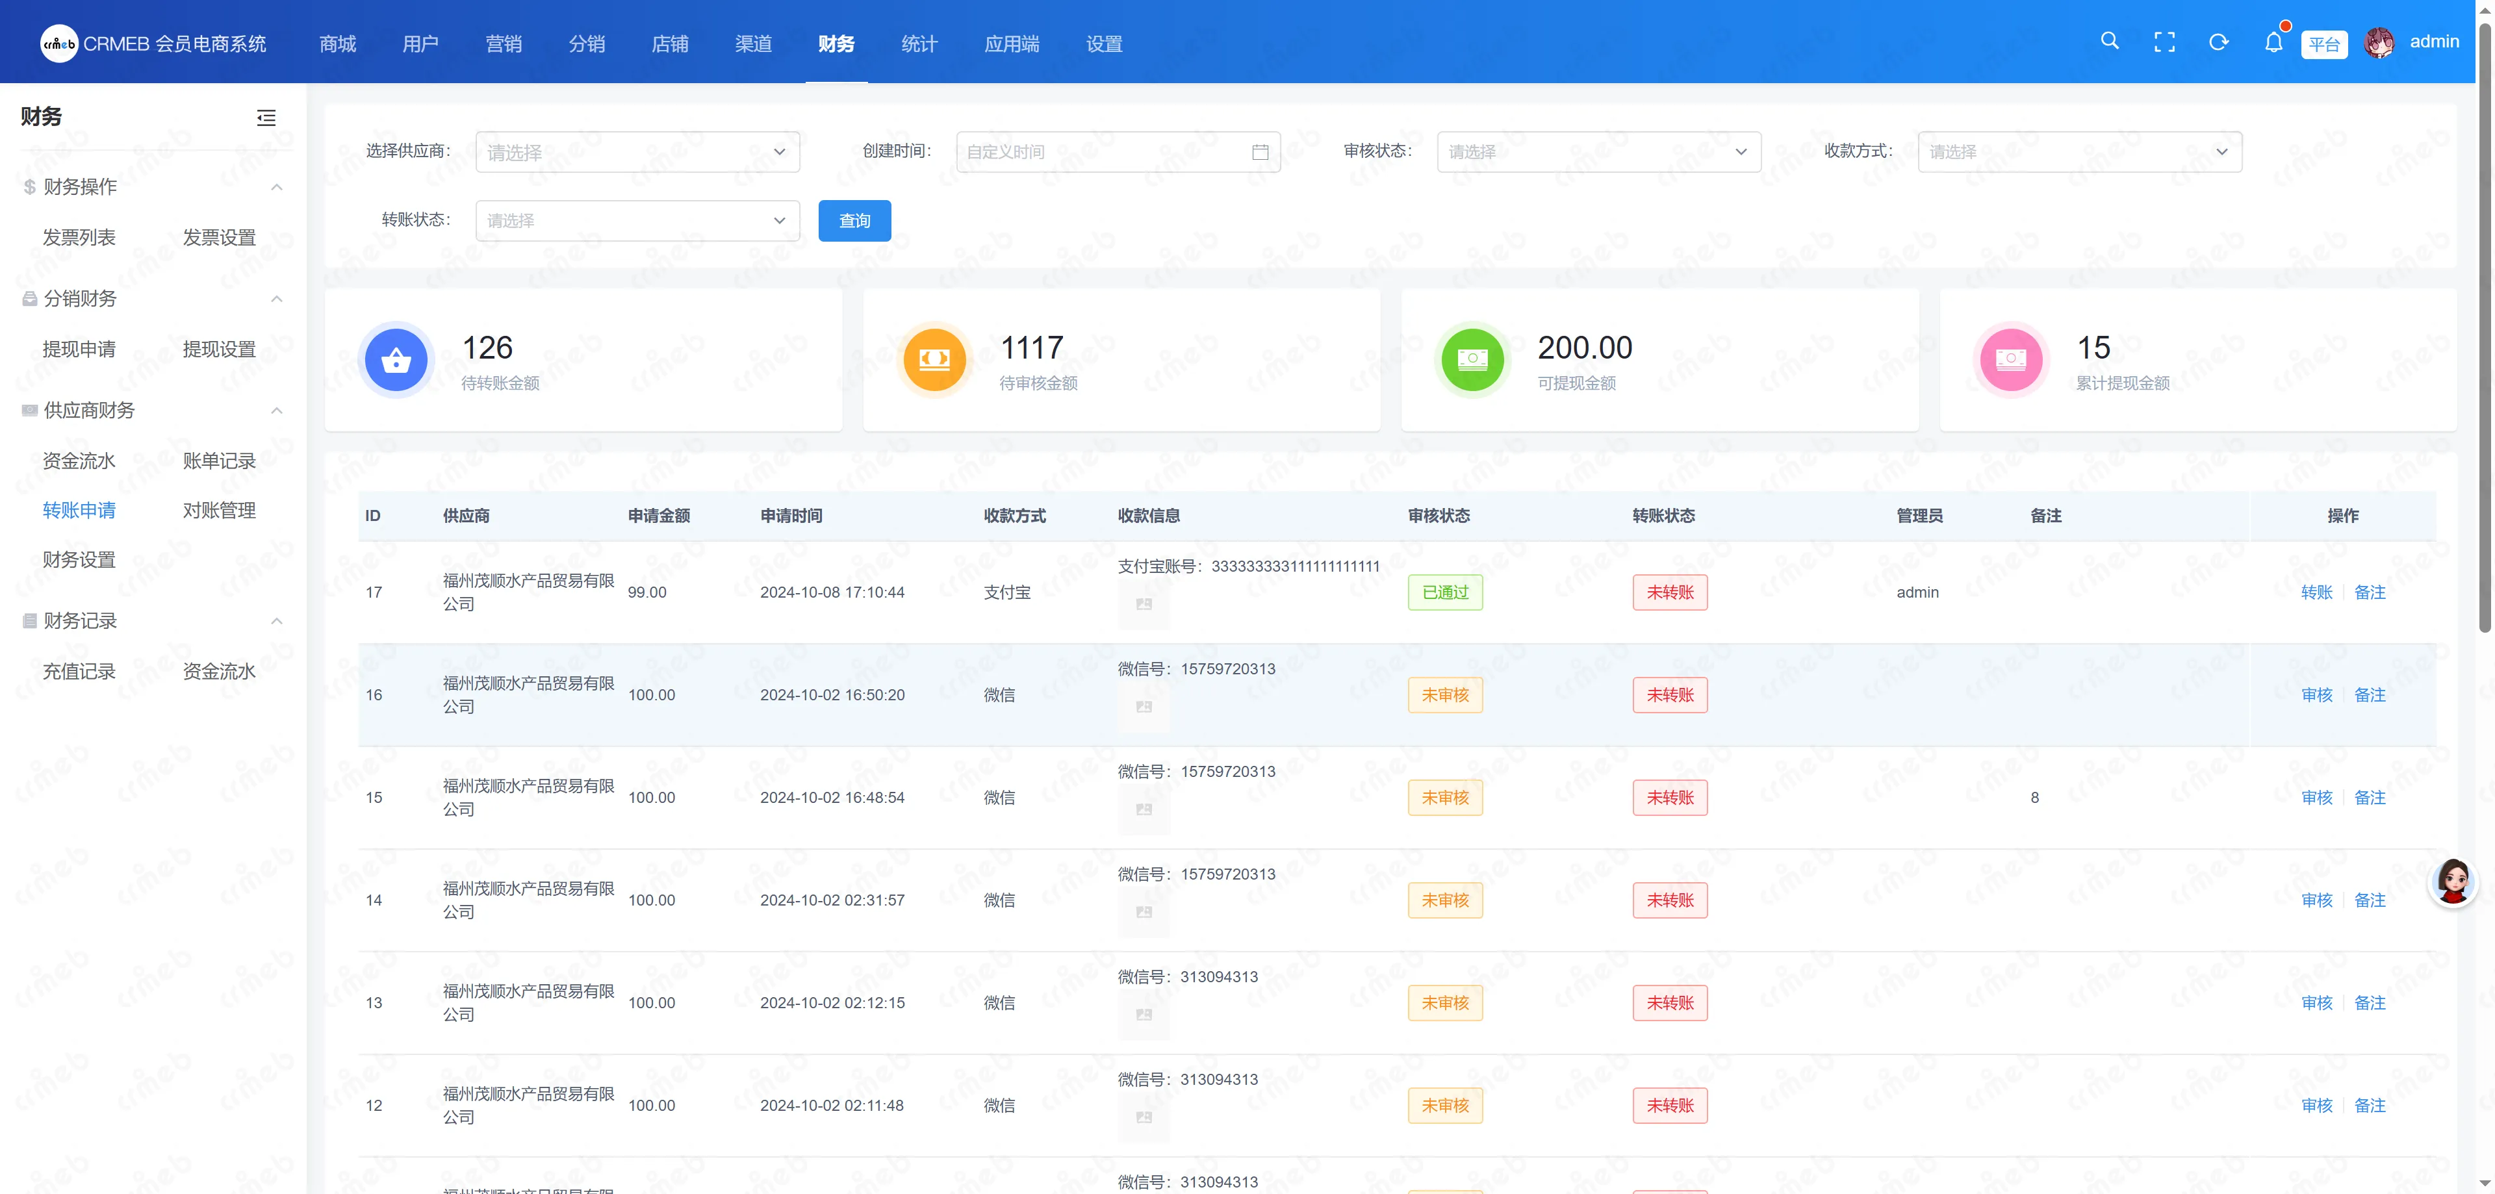Screen dimensions: 2495x1194
Task: Open 对账管理 in the sidebar
Action: coord(220,511)
